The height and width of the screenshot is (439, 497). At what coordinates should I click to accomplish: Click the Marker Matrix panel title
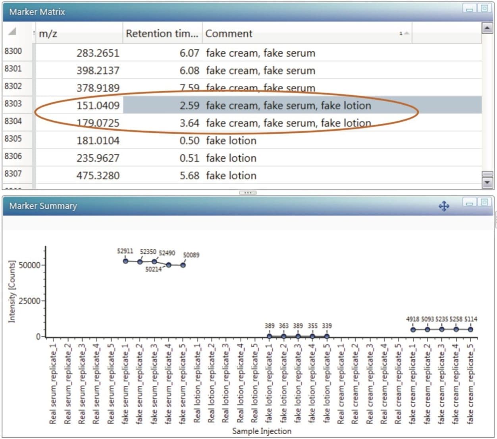37,12
